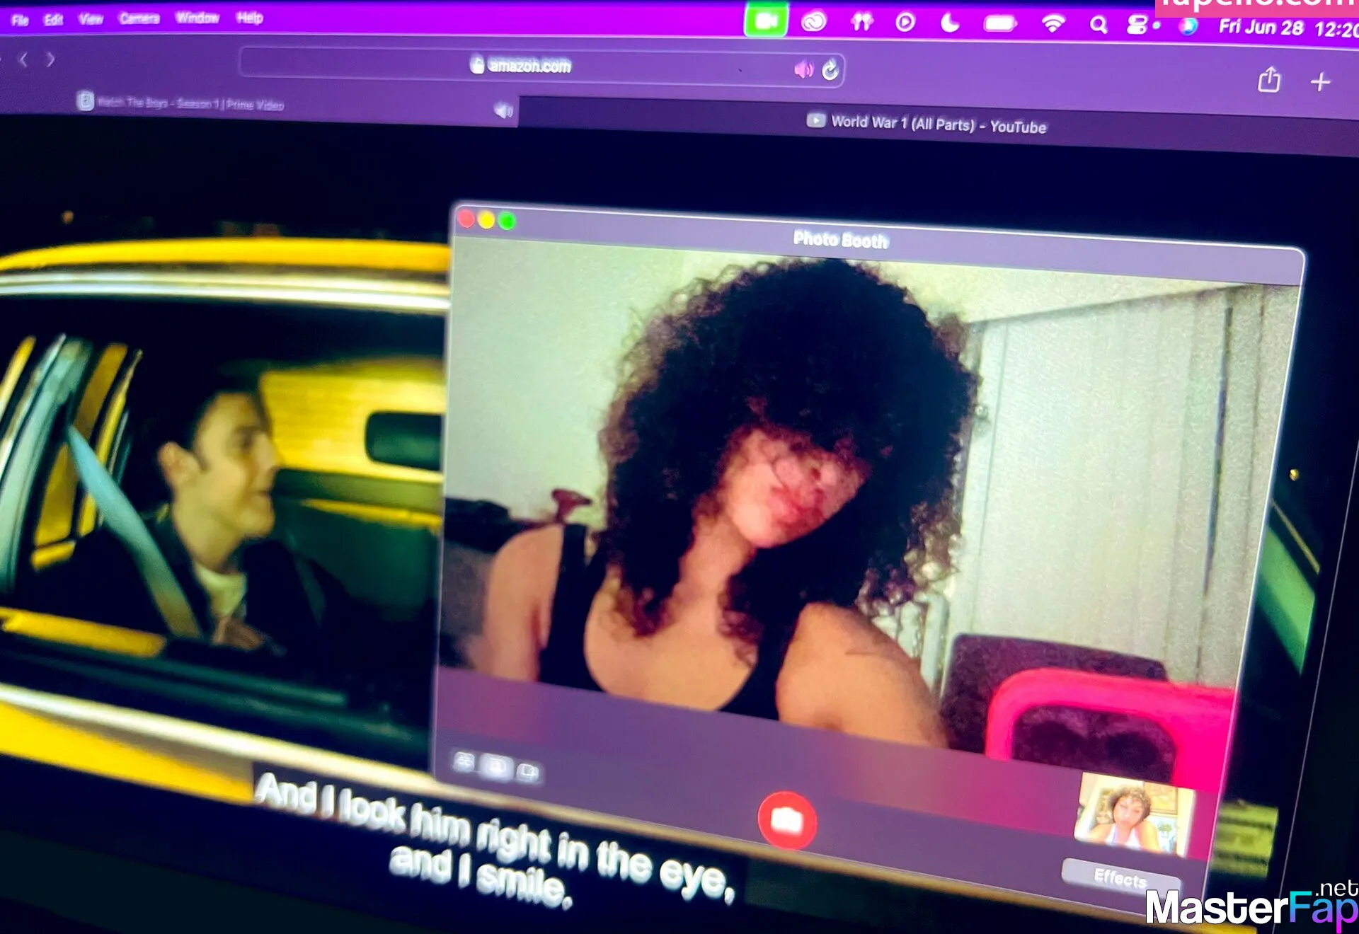Image resolution: width=1359 pixels, height=934 pixels.
Task: Open the AirPods status icon
Action: tap(861, 23)
